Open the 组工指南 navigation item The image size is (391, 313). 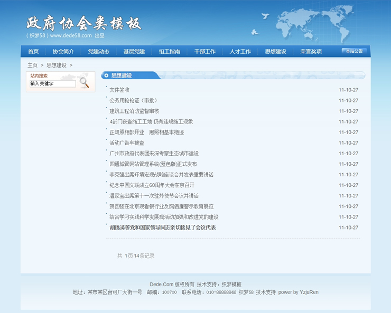coord(170,52)
